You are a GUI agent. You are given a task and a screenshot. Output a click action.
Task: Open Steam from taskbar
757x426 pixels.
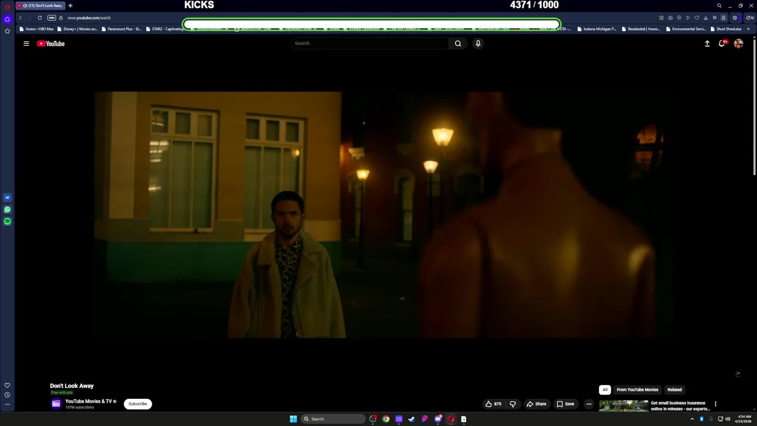coord(412,419)
